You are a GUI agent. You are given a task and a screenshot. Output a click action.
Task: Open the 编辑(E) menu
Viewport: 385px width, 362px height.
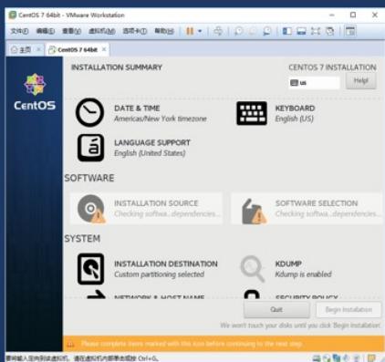click(x=46, y=31)
